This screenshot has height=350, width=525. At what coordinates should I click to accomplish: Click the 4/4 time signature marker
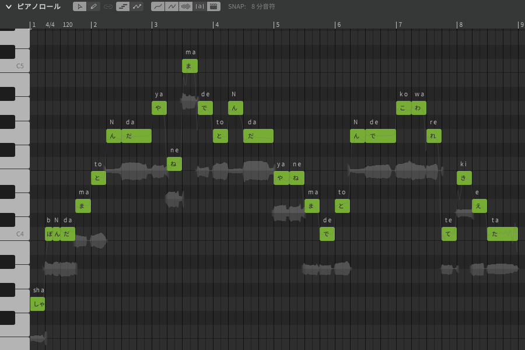click(x=50, y=24)
